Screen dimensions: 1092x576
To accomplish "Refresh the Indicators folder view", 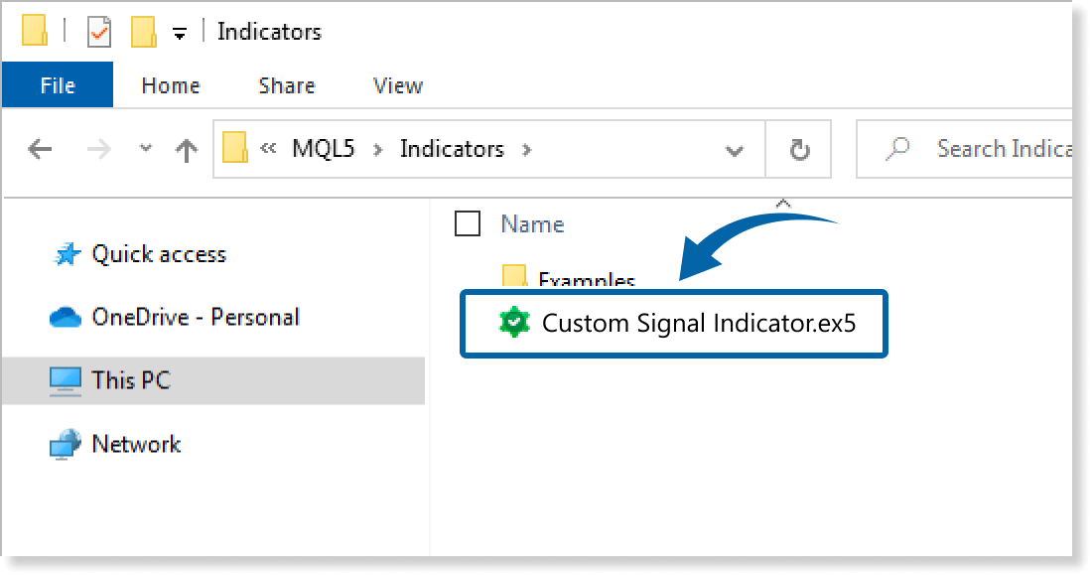I will 800,149.
